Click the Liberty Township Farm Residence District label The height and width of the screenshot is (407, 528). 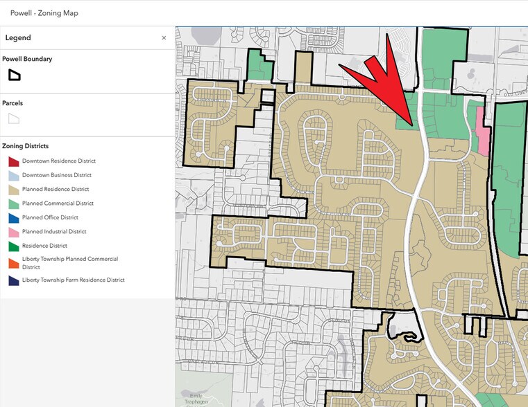(74, 280)
